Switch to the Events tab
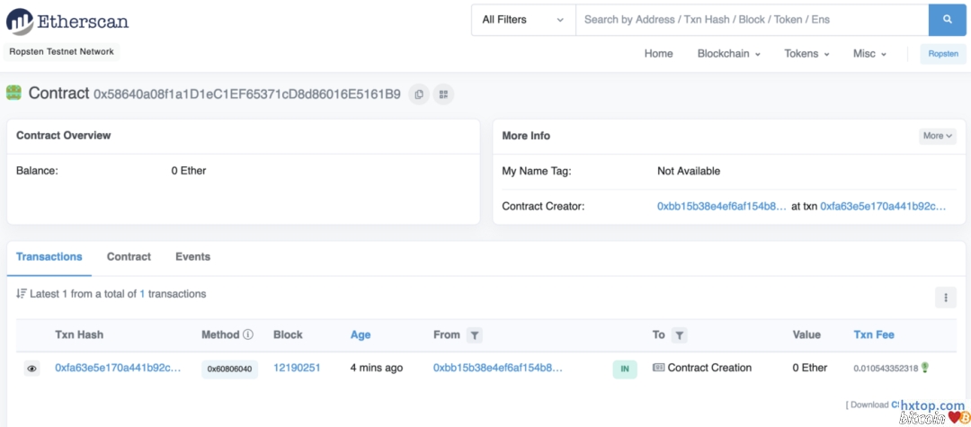Screen dimensions: 971x427 pos(192,257)
